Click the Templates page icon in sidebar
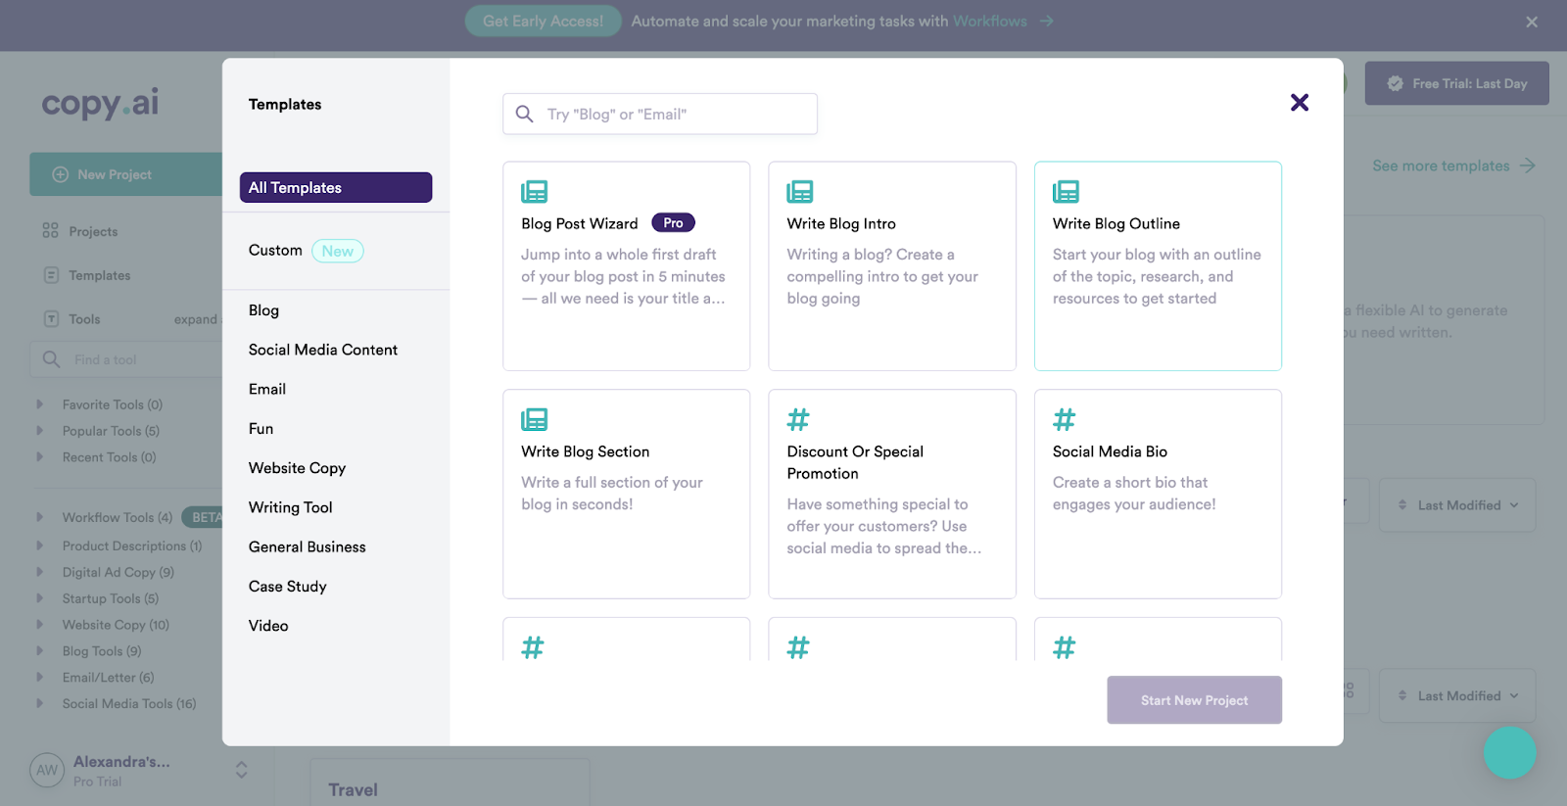This screenshot has width=1567, height=806. tap(52, 275)
